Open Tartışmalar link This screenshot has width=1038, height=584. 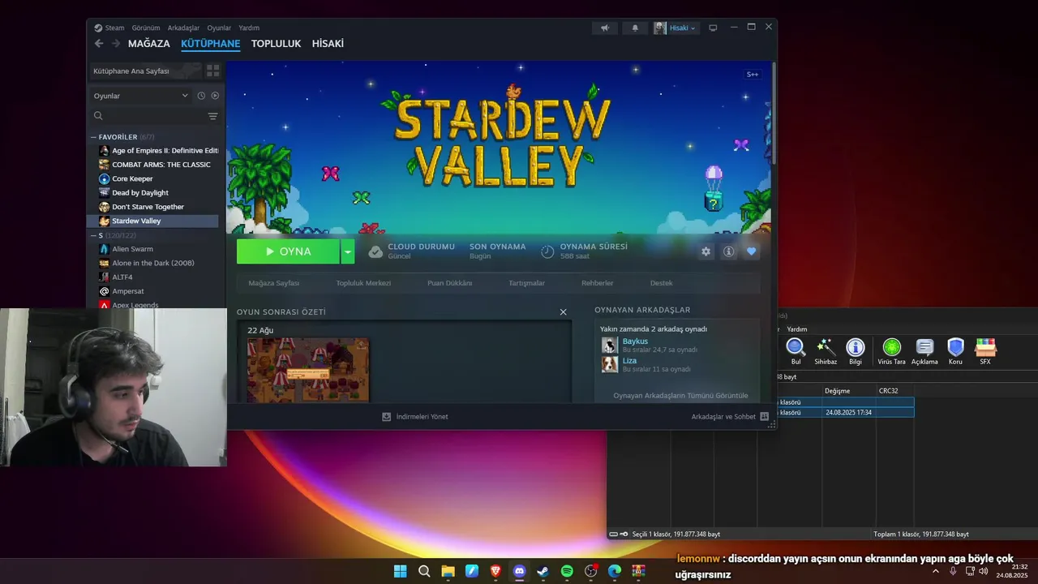(x=526, y=283)
